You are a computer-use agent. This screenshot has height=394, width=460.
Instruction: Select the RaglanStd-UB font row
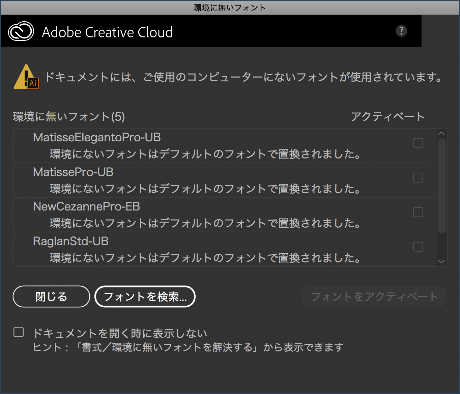[225, 250]
